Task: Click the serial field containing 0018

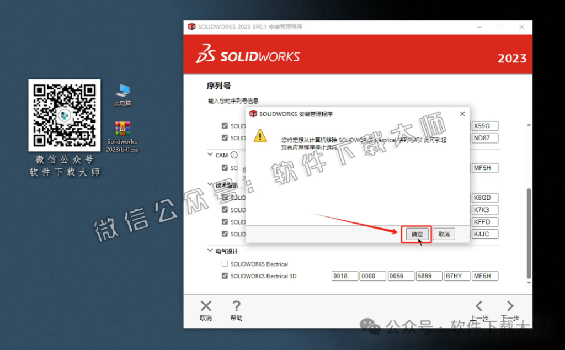Action: [344, 276]
